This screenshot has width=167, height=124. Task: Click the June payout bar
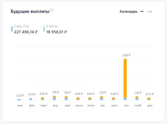tap(78, 99)
